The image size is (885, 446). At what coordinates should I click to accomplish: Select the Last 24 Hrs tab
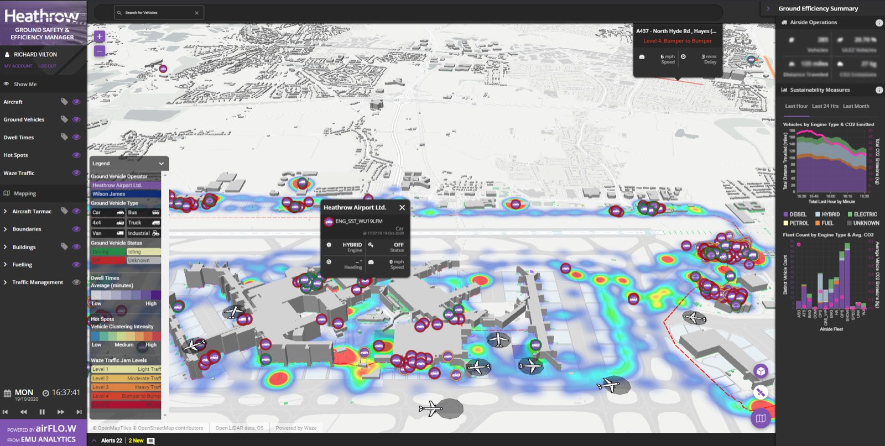pyautogui.click(x=825, y=106)
